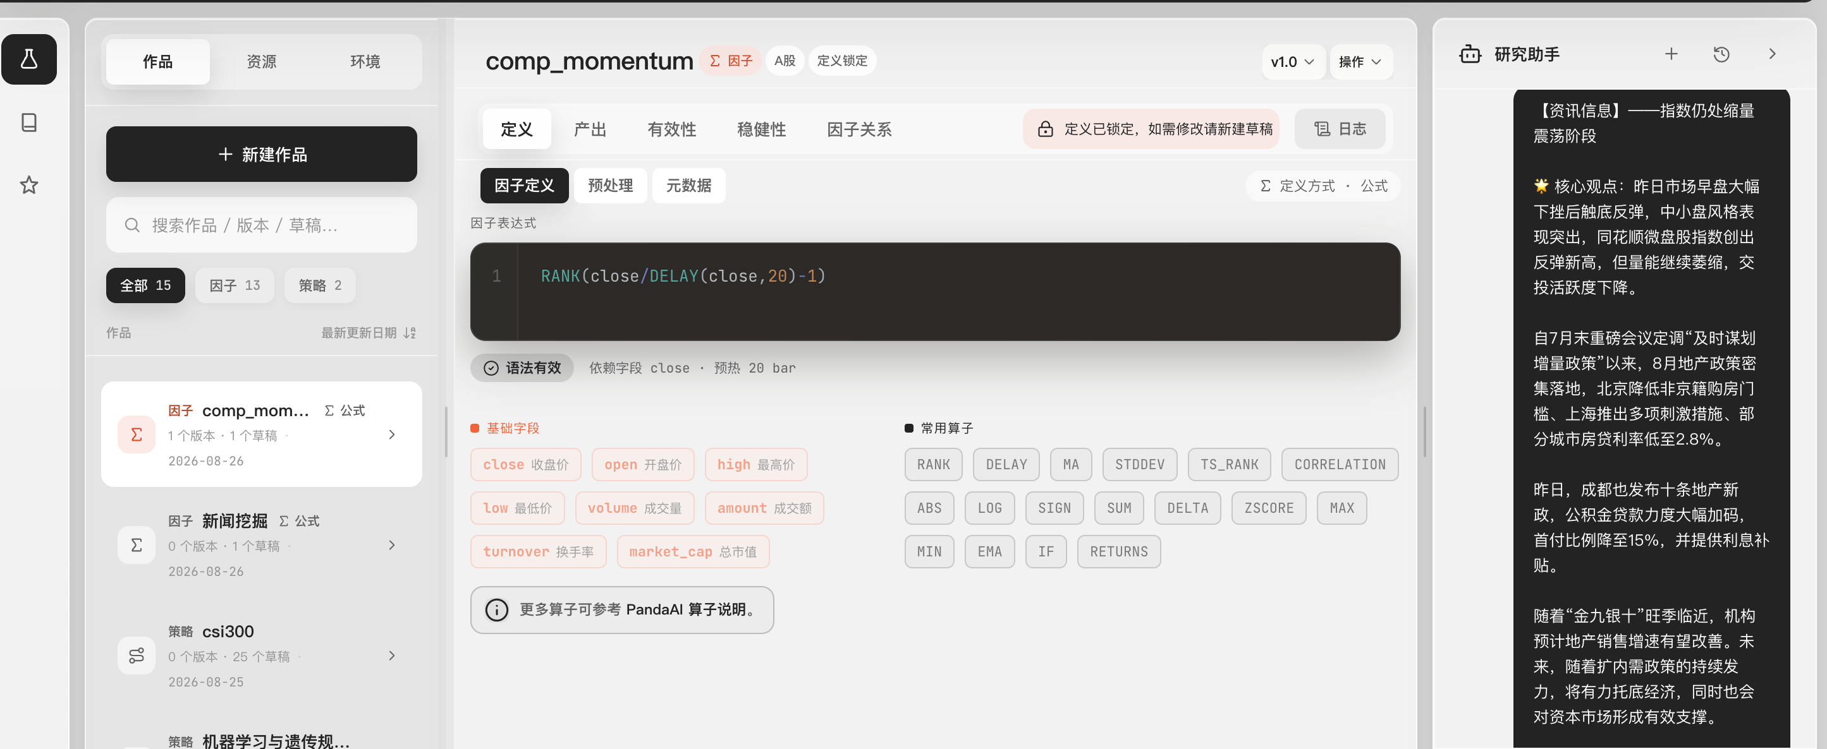Insert the STDDEV operator
Image resolution: width=1827 pixels, height=749 pixels.
coord(1140,465)
